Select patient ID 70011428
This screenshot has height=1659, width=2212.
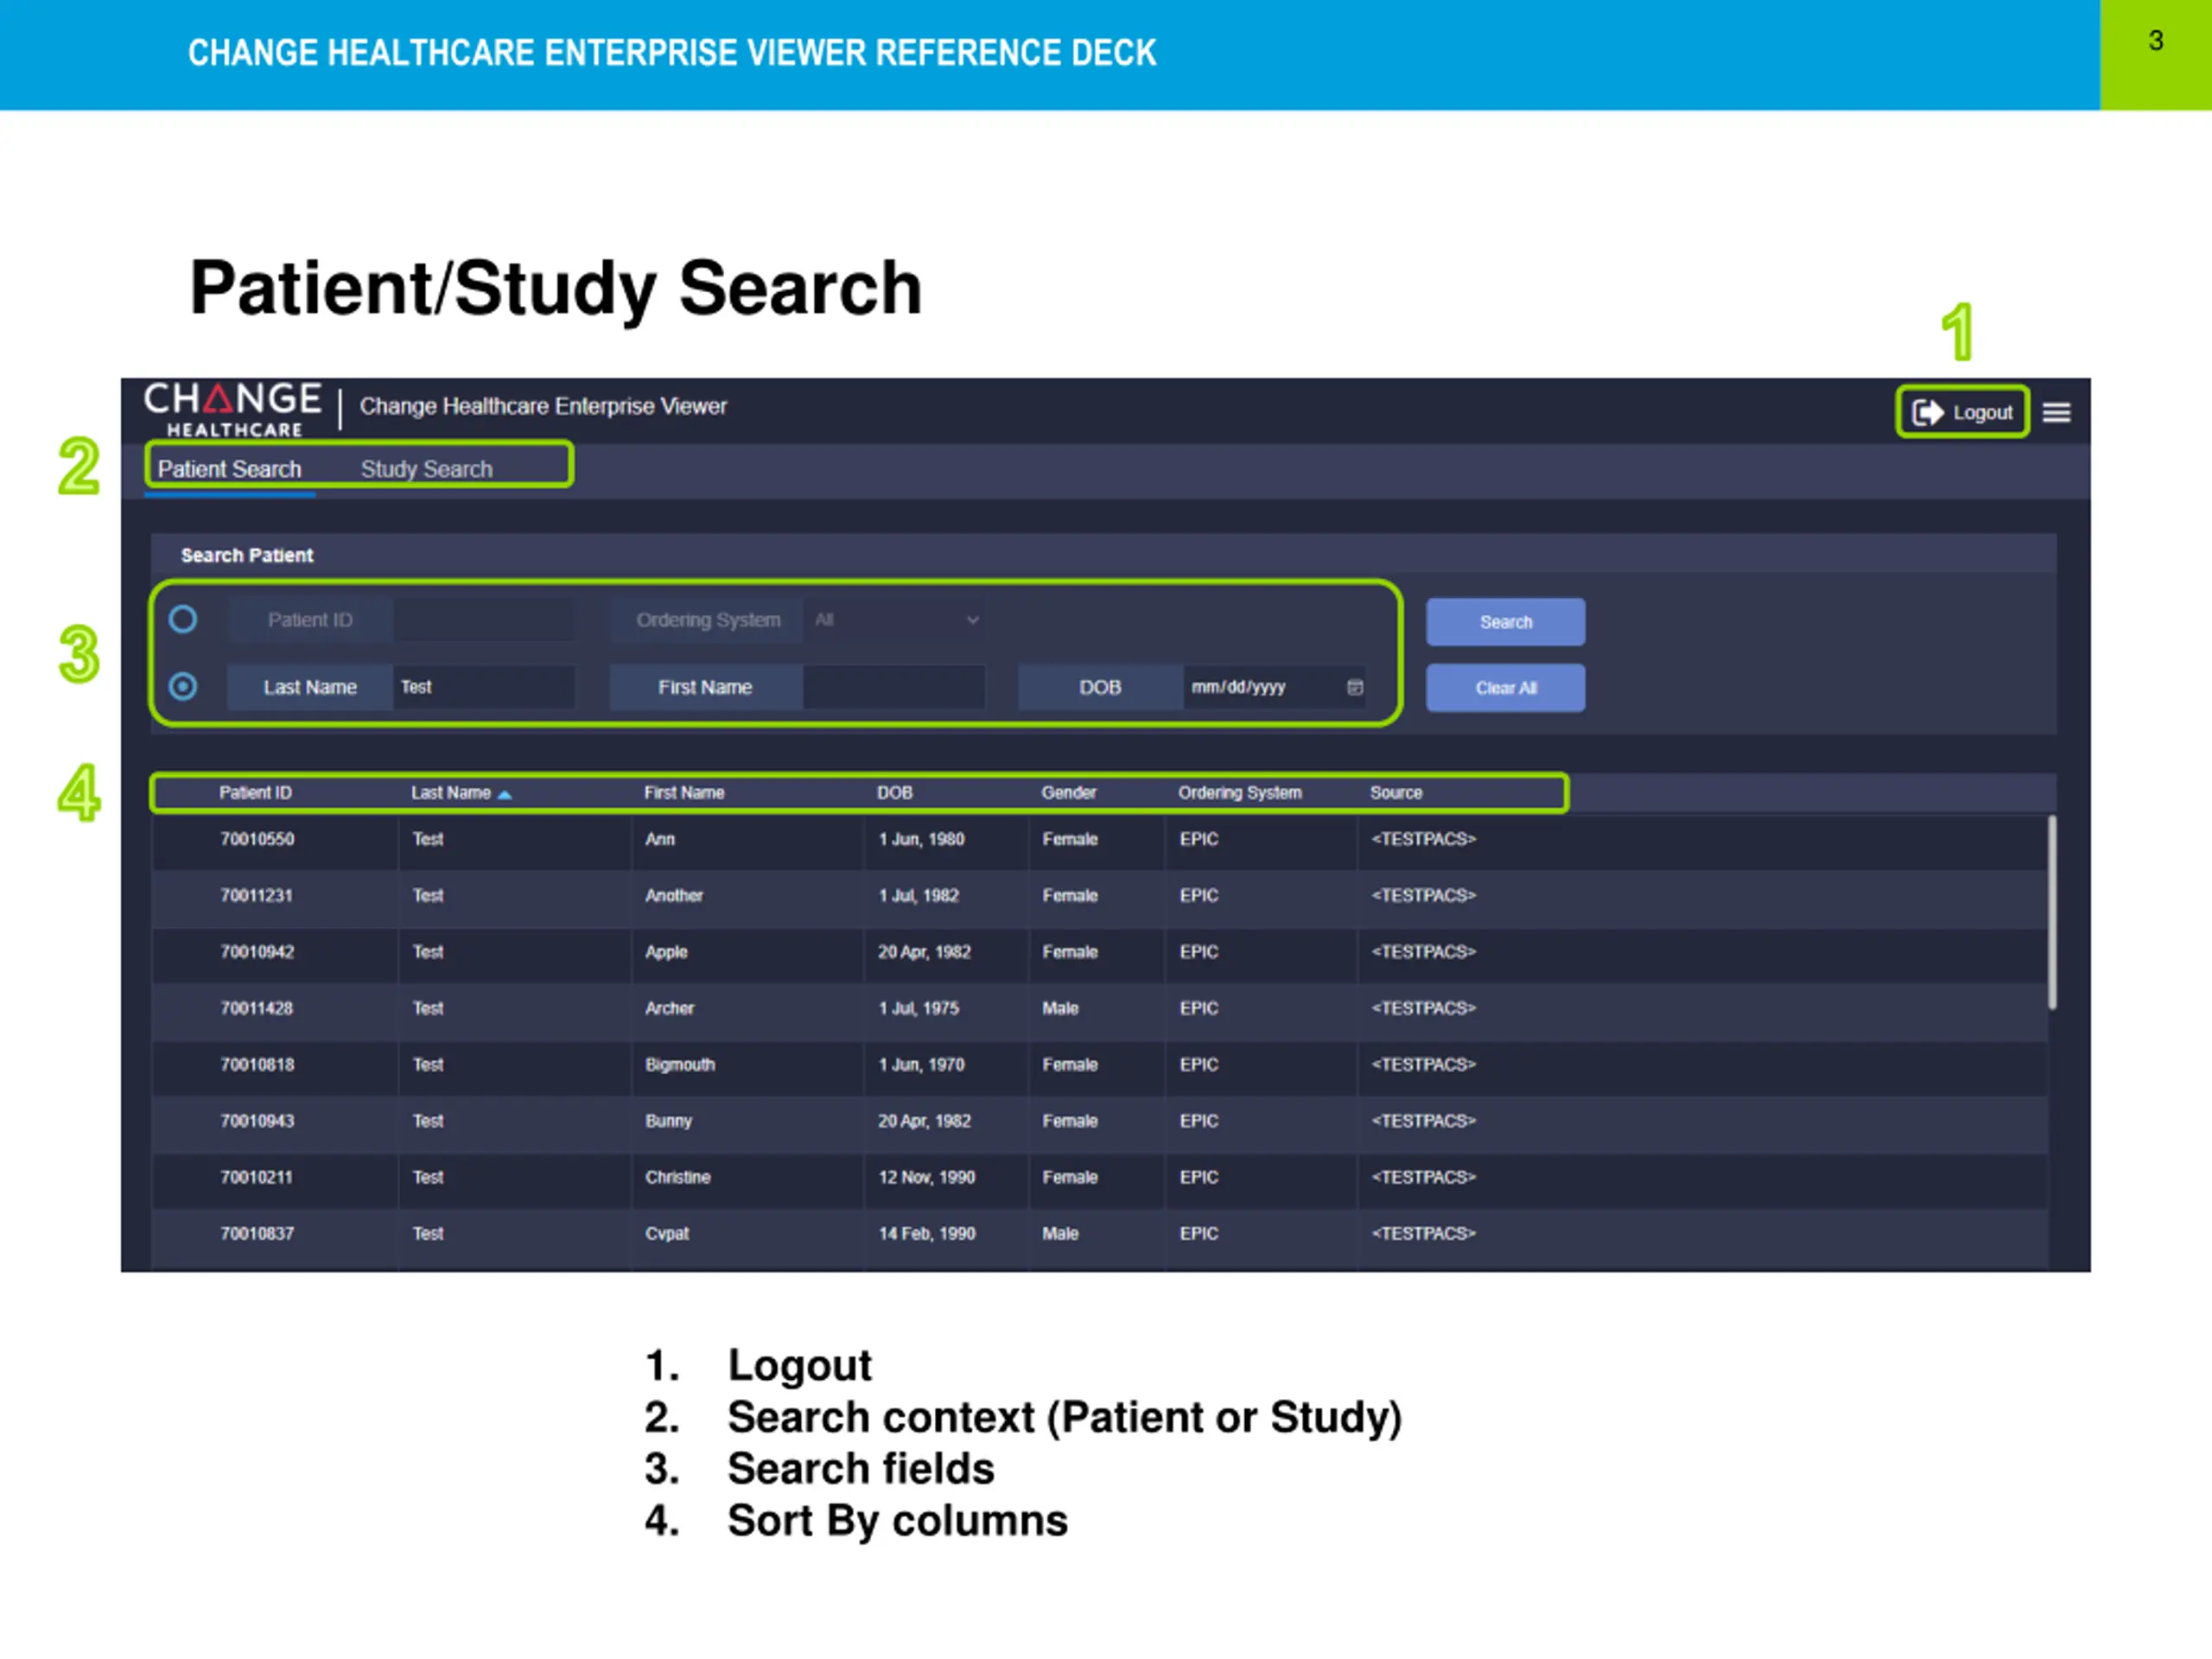[x=257, y=1008]
